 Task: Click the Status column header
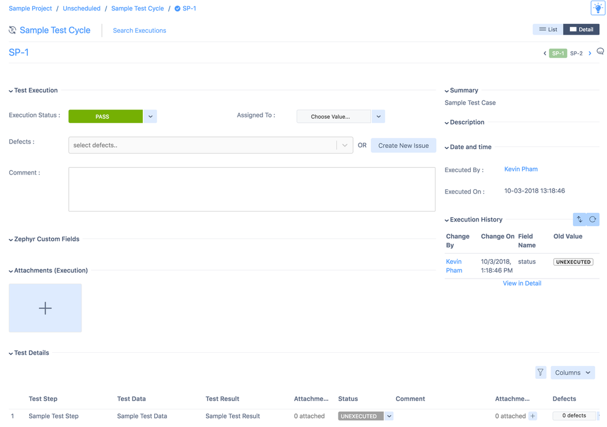point(348,398)
